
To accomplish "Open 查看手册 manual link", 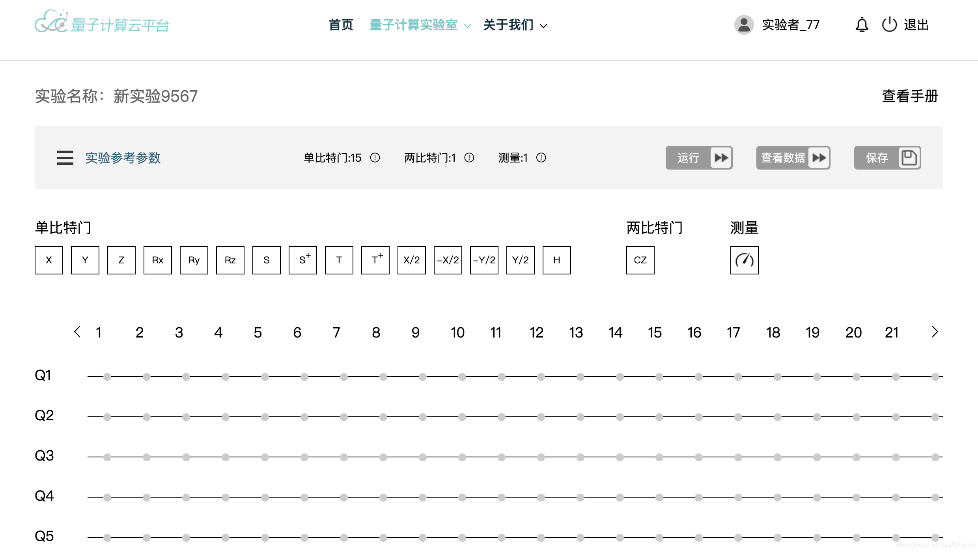I will click(909, 96).
